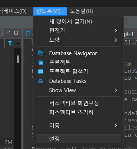Screen dimensions: 137x149
Task: Click the 이동 submenu arrow
Action: point(116,126)
